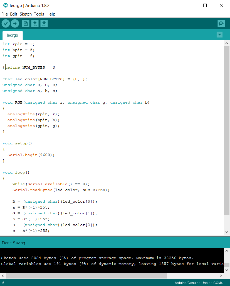This screenshot has width=230, height=286.
Task: Click the 'while(Serial.available() == 0);' line
Action: click(51, 184)
